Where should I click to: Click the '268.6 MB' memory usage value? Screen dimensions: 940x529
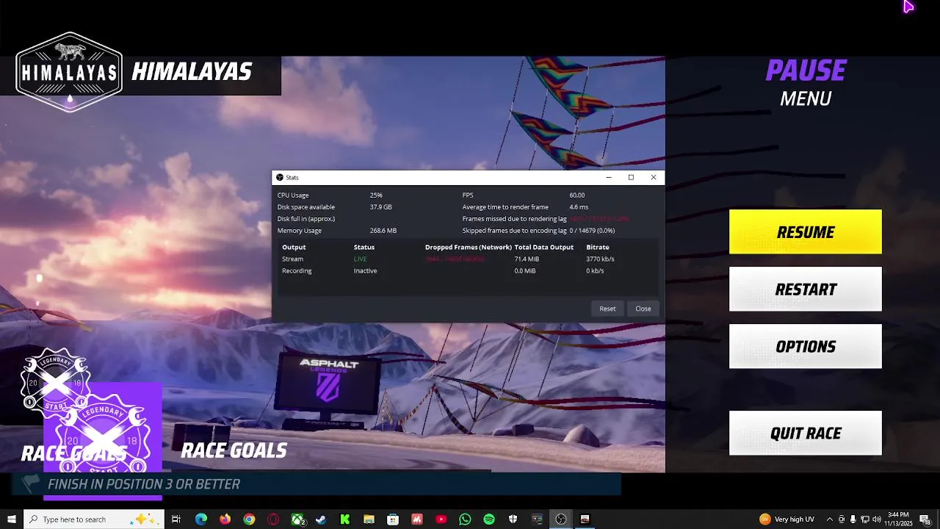pos(383,231)
